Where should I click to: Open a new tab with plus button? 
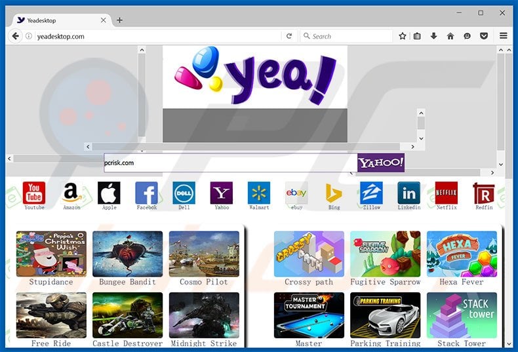[x=119, y=20]
